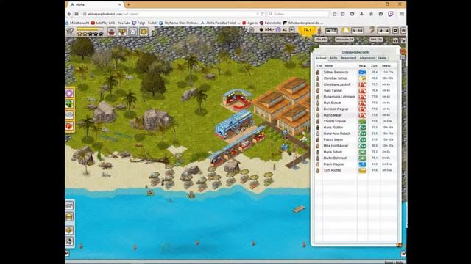
Task: Click the guest type icon for Christa Krause
Action: tap(318, 121)
